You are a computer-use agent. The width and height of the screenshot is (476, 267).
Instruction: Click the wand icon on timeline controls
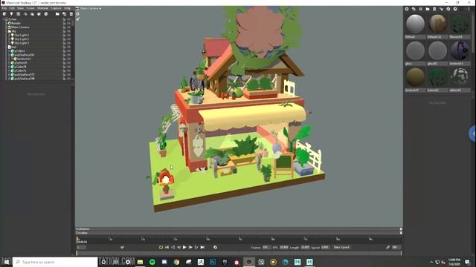[x=122, y=247]
